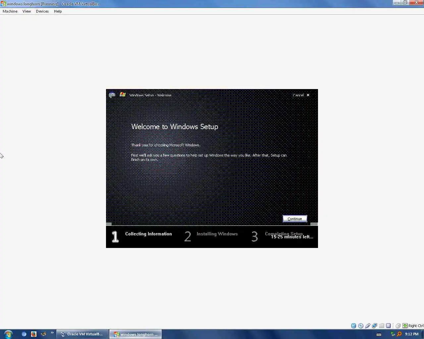Screen dimensions: 424x339
Task: Click the bee icon in Quick Launch
Action: point(43,334)
